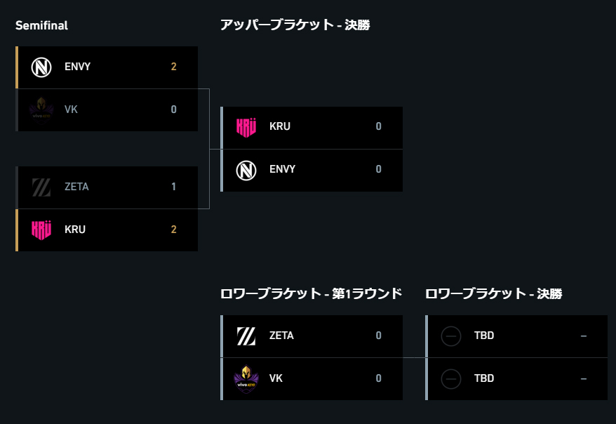Click the ロワーブラケット - 決勝 heading
Image resolution: width=616 pixels, height=424 pixels.
493,293
